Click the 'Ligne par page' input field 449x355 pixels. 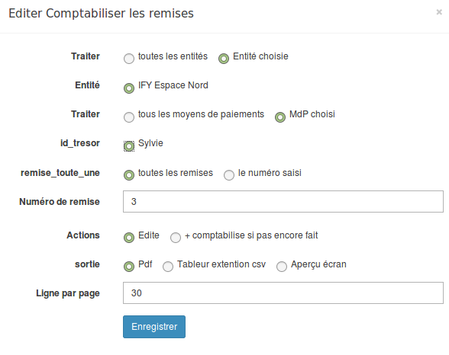coord(283,293)
